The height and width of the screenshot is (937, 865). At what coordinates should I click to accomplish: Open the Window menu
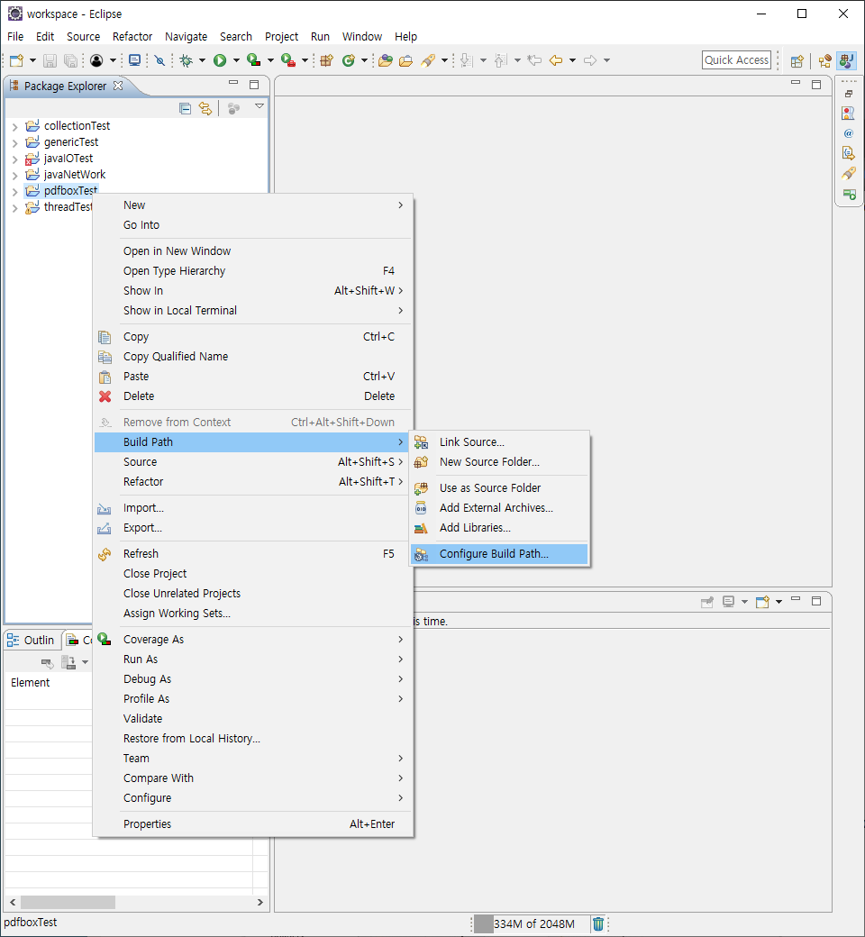(x=361, y=36)
